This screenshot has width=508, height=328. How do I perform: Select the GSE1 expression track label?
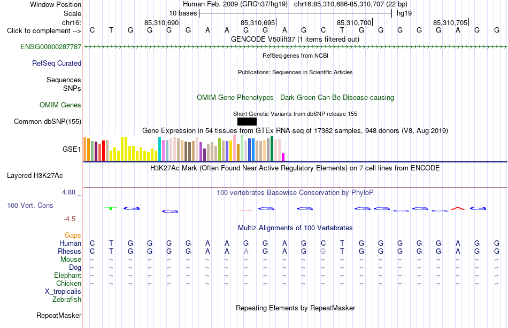coord(72,149)
